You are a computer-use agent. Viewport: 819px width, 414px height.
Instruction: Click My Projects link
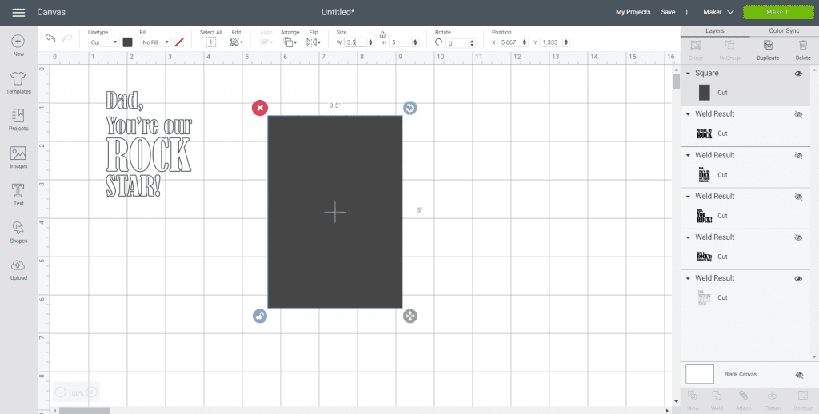[633, 12]
